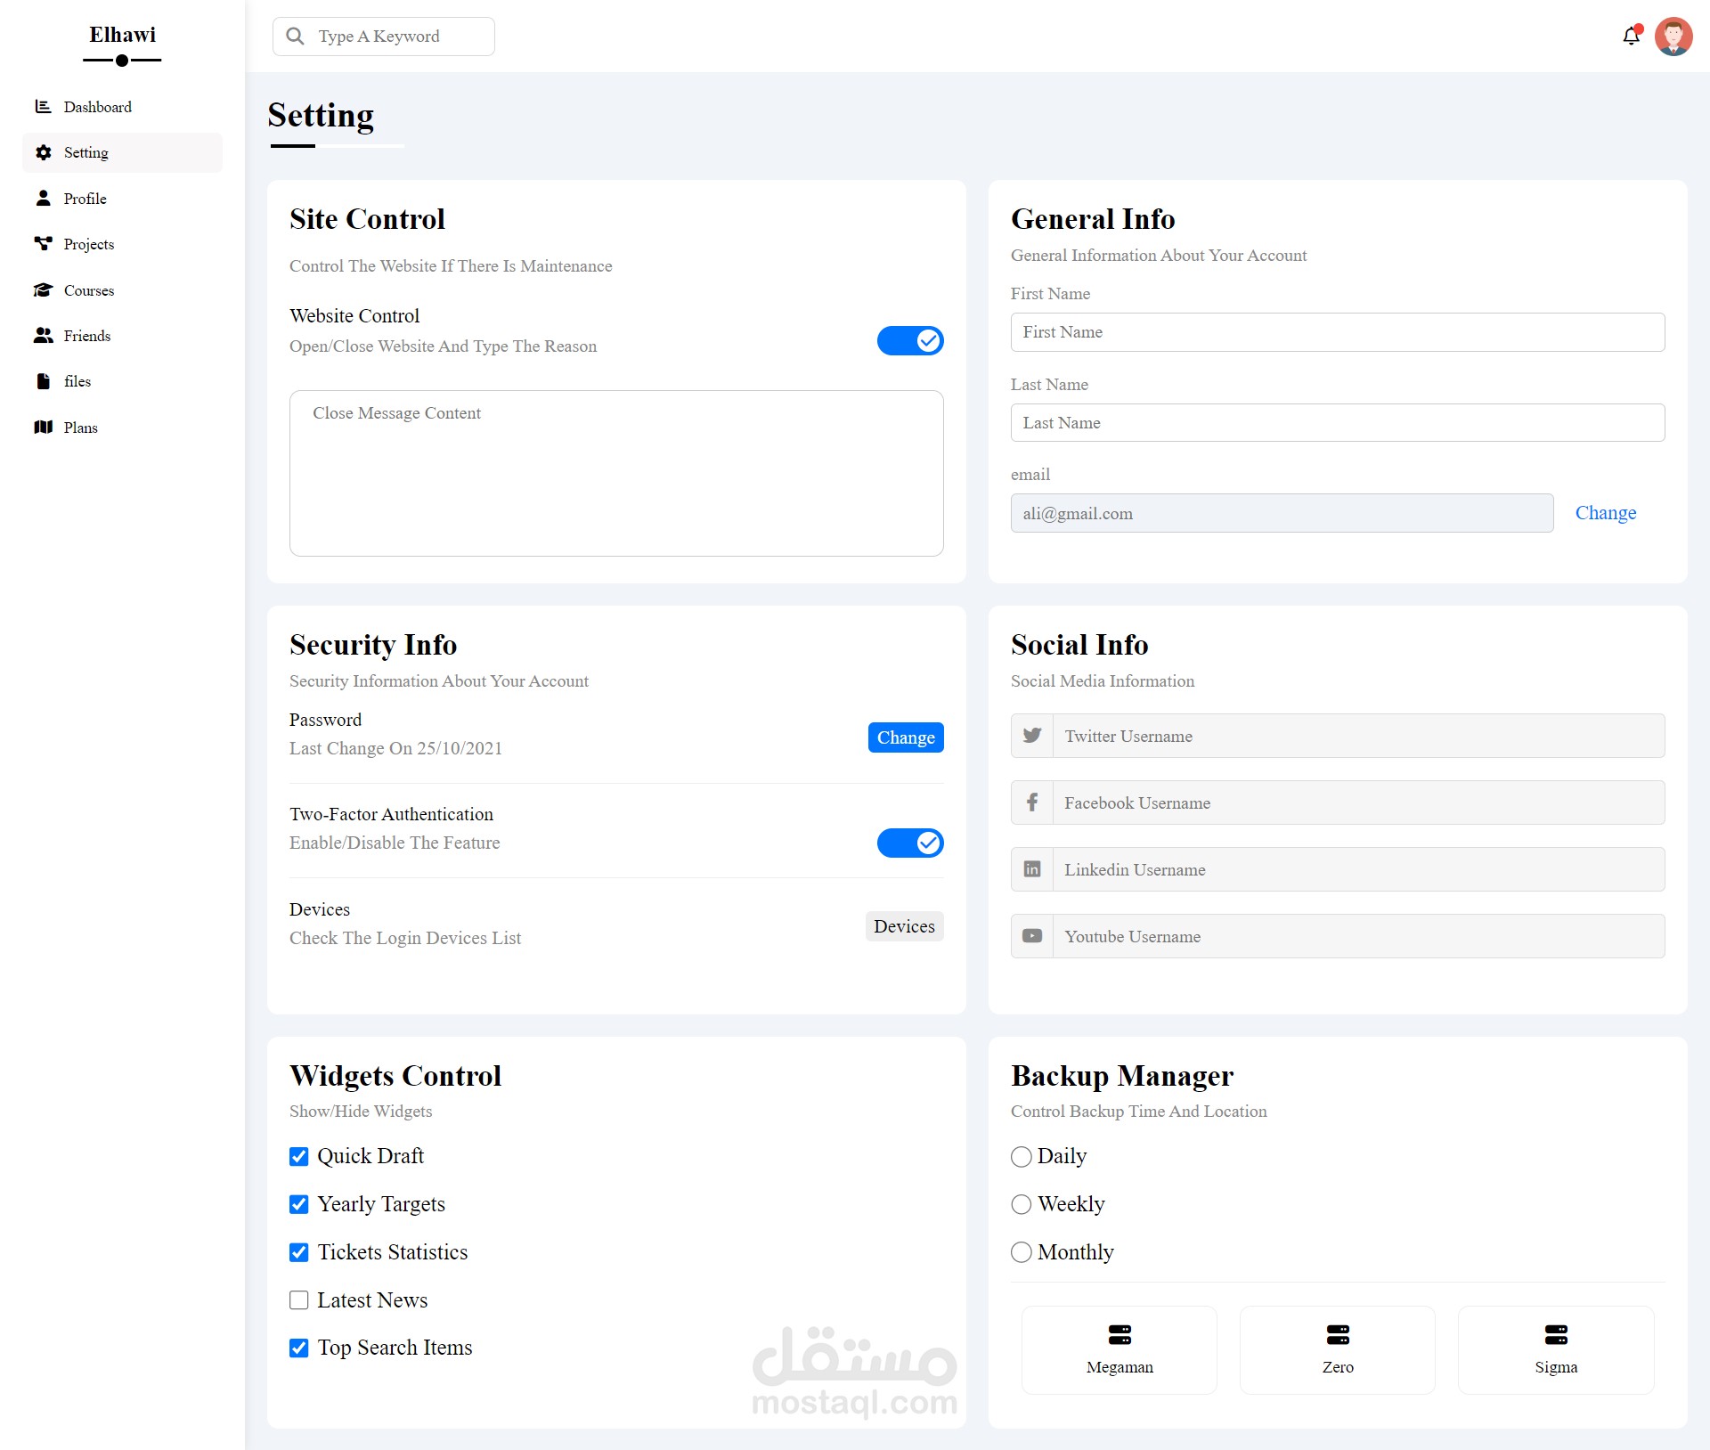Image resolution: width=1710 pixels, height=1450 pixels.
Task: Click the Close Message Content textarea
Action: pos(616,473)
